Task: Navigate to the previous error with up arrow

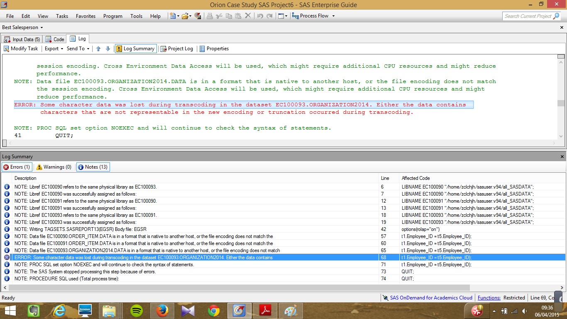Action: 98,49
